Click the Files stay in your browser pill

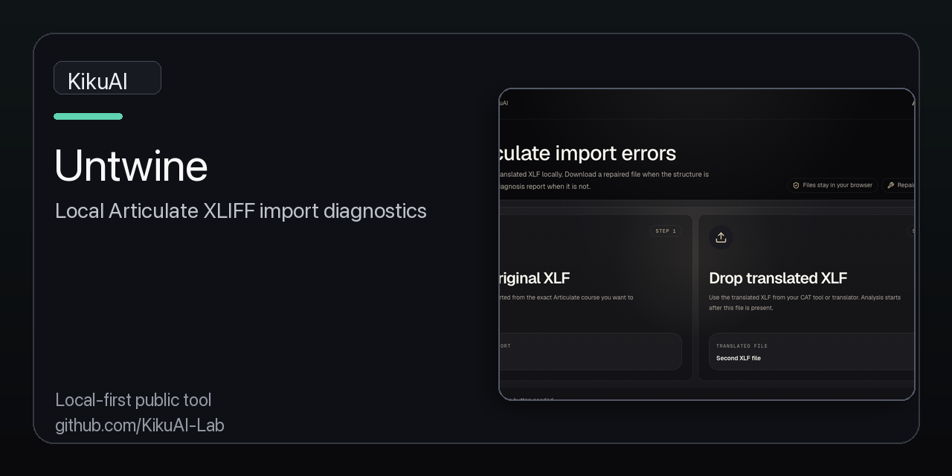click(x=832, y=185)
